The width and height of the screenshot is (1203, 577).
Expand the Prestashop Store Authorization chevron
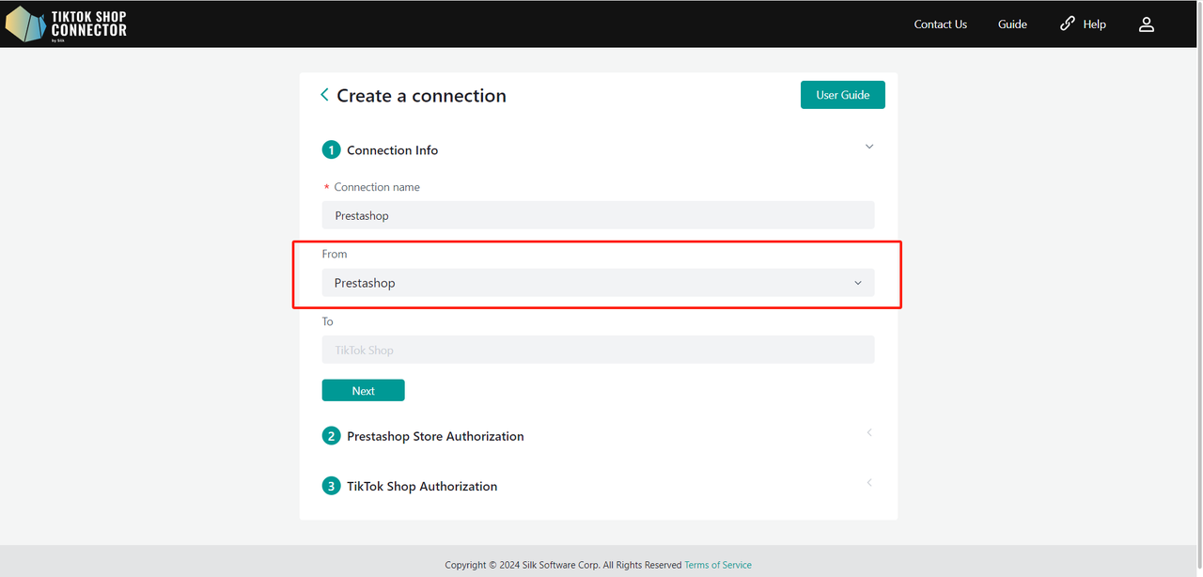point(869,432)
